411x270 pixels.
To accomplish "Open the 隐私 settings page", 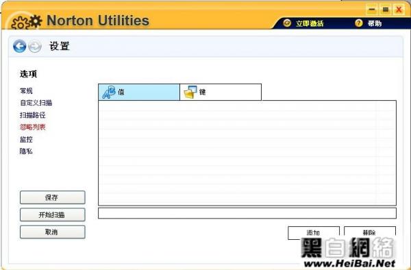I will [26, 151].
